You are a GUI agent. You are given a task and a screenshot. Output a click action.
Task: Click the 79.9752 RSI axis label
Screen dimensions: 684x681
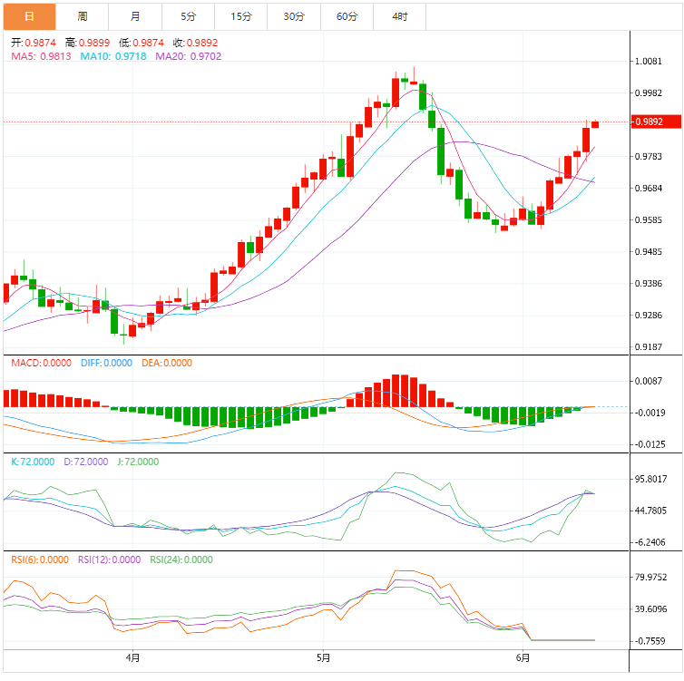(x=650, y=578)
